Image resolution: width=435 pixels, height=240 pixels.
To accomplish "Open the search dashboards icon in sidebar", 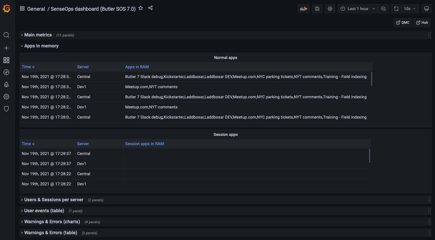I will click(6, 35).
